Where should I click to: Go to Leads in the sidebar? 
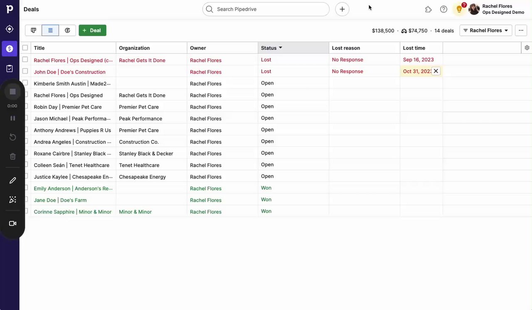pos(10,29)
